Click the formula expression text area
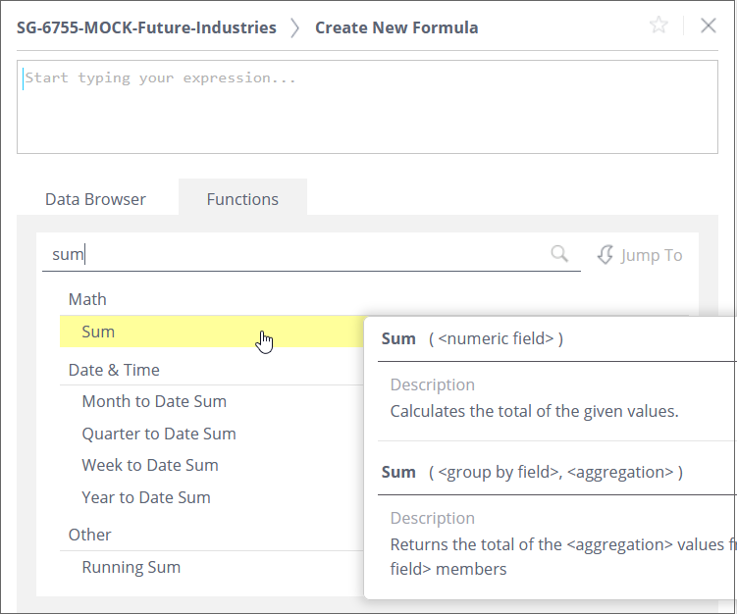This screenshot has height=614, width=737. [x=366, y=107]
